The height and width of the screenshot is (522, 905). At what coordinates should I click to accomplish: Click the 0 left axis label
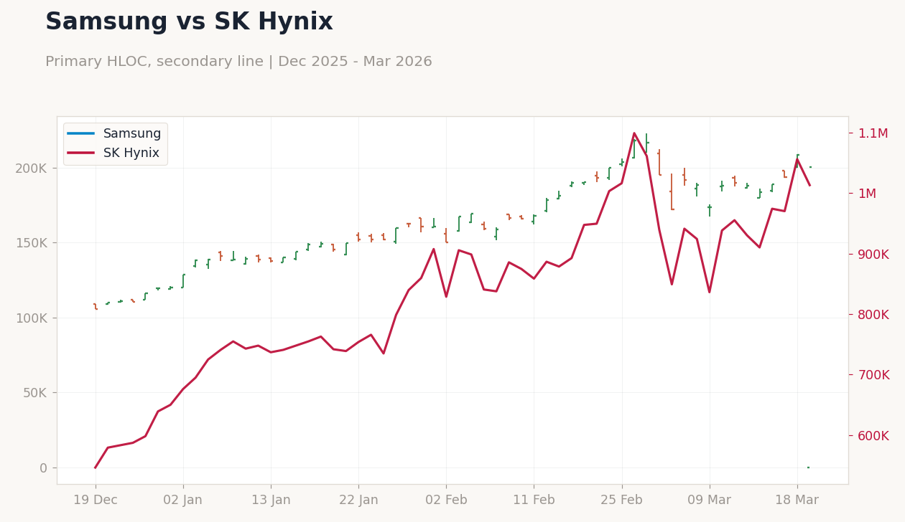tap(44, 468)
